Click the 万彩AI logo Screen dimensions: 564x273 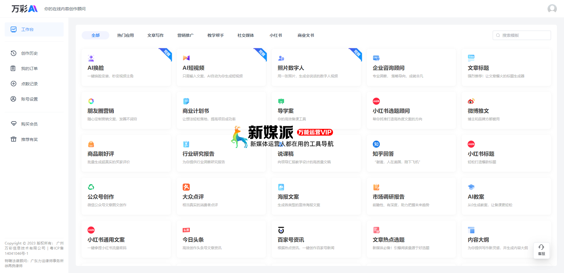coord(24,9)
